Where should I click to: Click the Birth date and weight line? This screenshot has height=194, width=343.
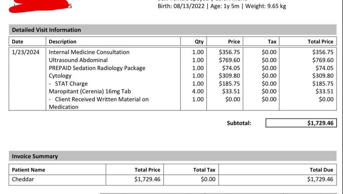[222, 6]
